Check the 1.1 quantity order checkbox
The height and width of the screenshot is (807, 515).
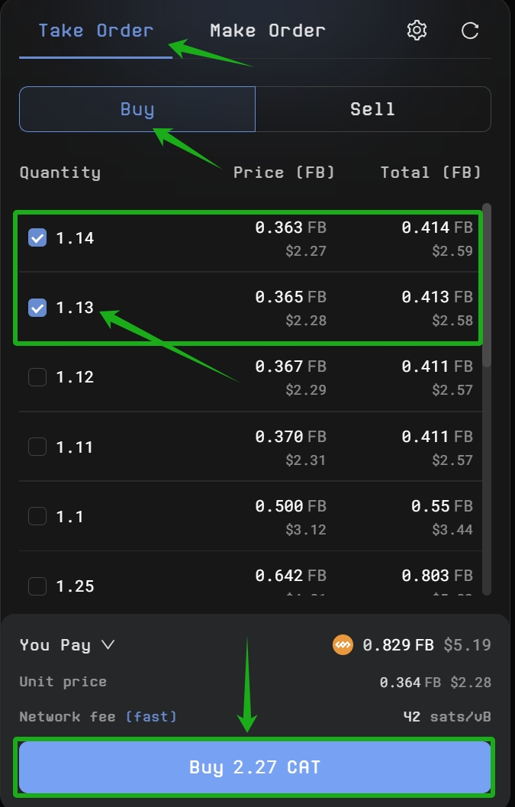[37, 517]
